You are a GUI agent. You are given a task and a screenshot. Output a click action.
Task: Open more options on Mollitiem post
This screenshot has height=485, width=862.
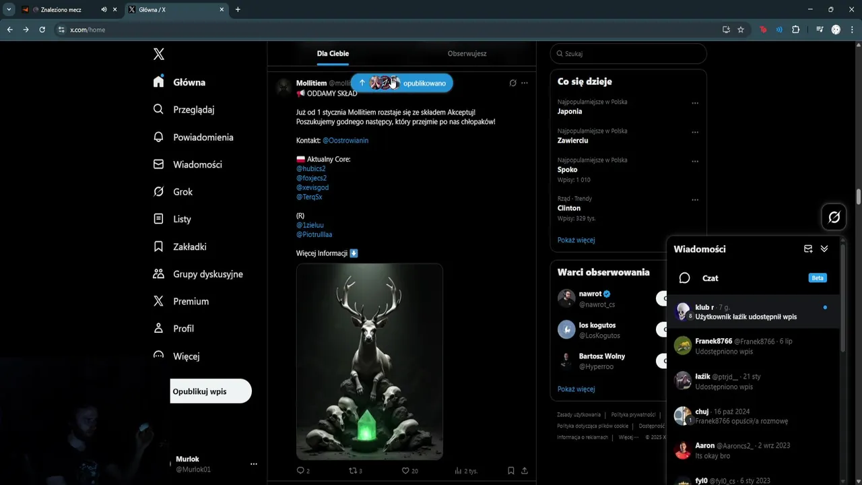[525, 83]
